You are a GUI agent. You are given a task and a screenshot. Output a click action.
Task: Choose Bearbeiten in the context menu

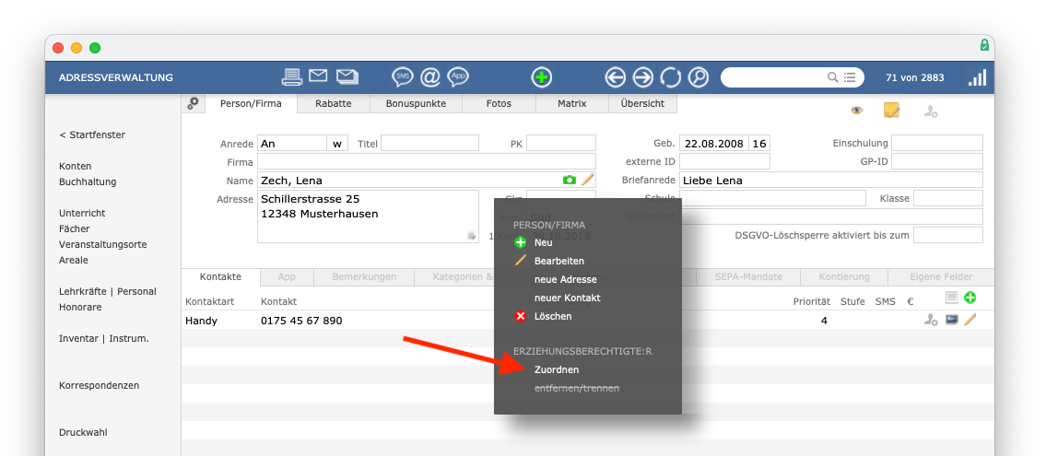tap(559, 261)
